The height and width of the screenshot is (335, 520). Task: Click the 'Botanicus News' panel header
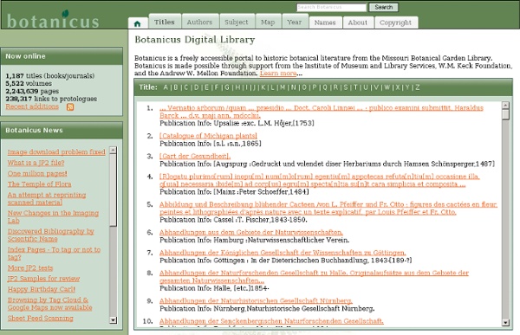click(62, 130)
